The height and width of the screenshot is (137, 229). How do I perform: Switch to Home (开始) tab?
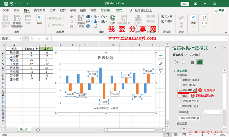point(17,10)
